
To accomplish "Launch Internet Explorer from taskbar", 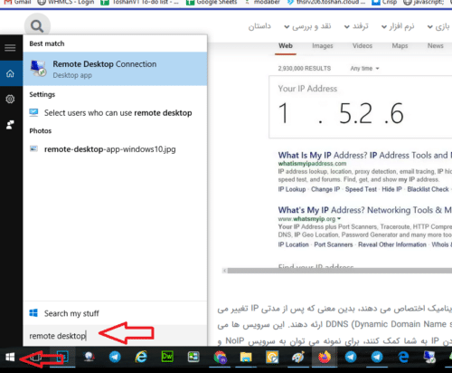I will 141,357.
